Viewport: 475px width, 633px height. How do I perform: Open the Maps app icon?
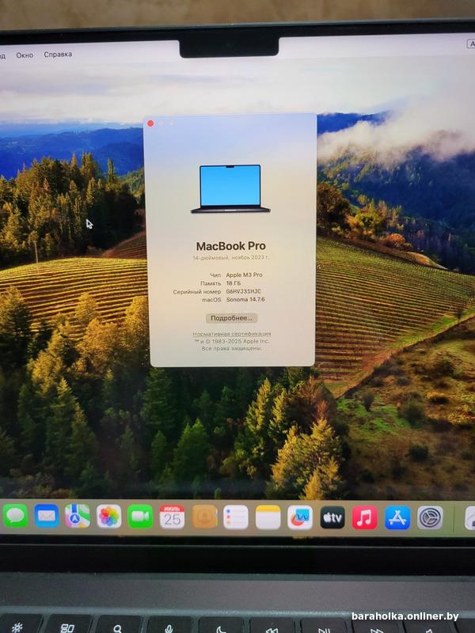pyautogui.click(x=78, y=516)
